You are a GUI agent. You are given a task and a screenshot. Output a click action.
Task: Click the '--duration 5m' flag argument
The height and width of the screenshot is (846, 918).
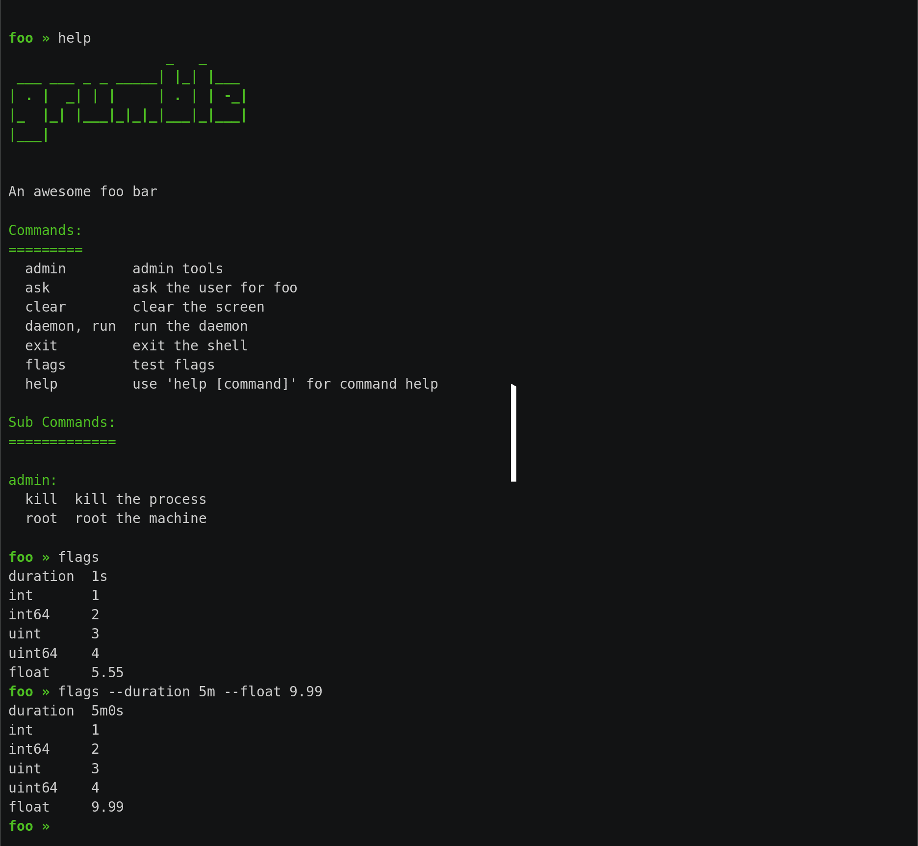[x=161, y=691]
